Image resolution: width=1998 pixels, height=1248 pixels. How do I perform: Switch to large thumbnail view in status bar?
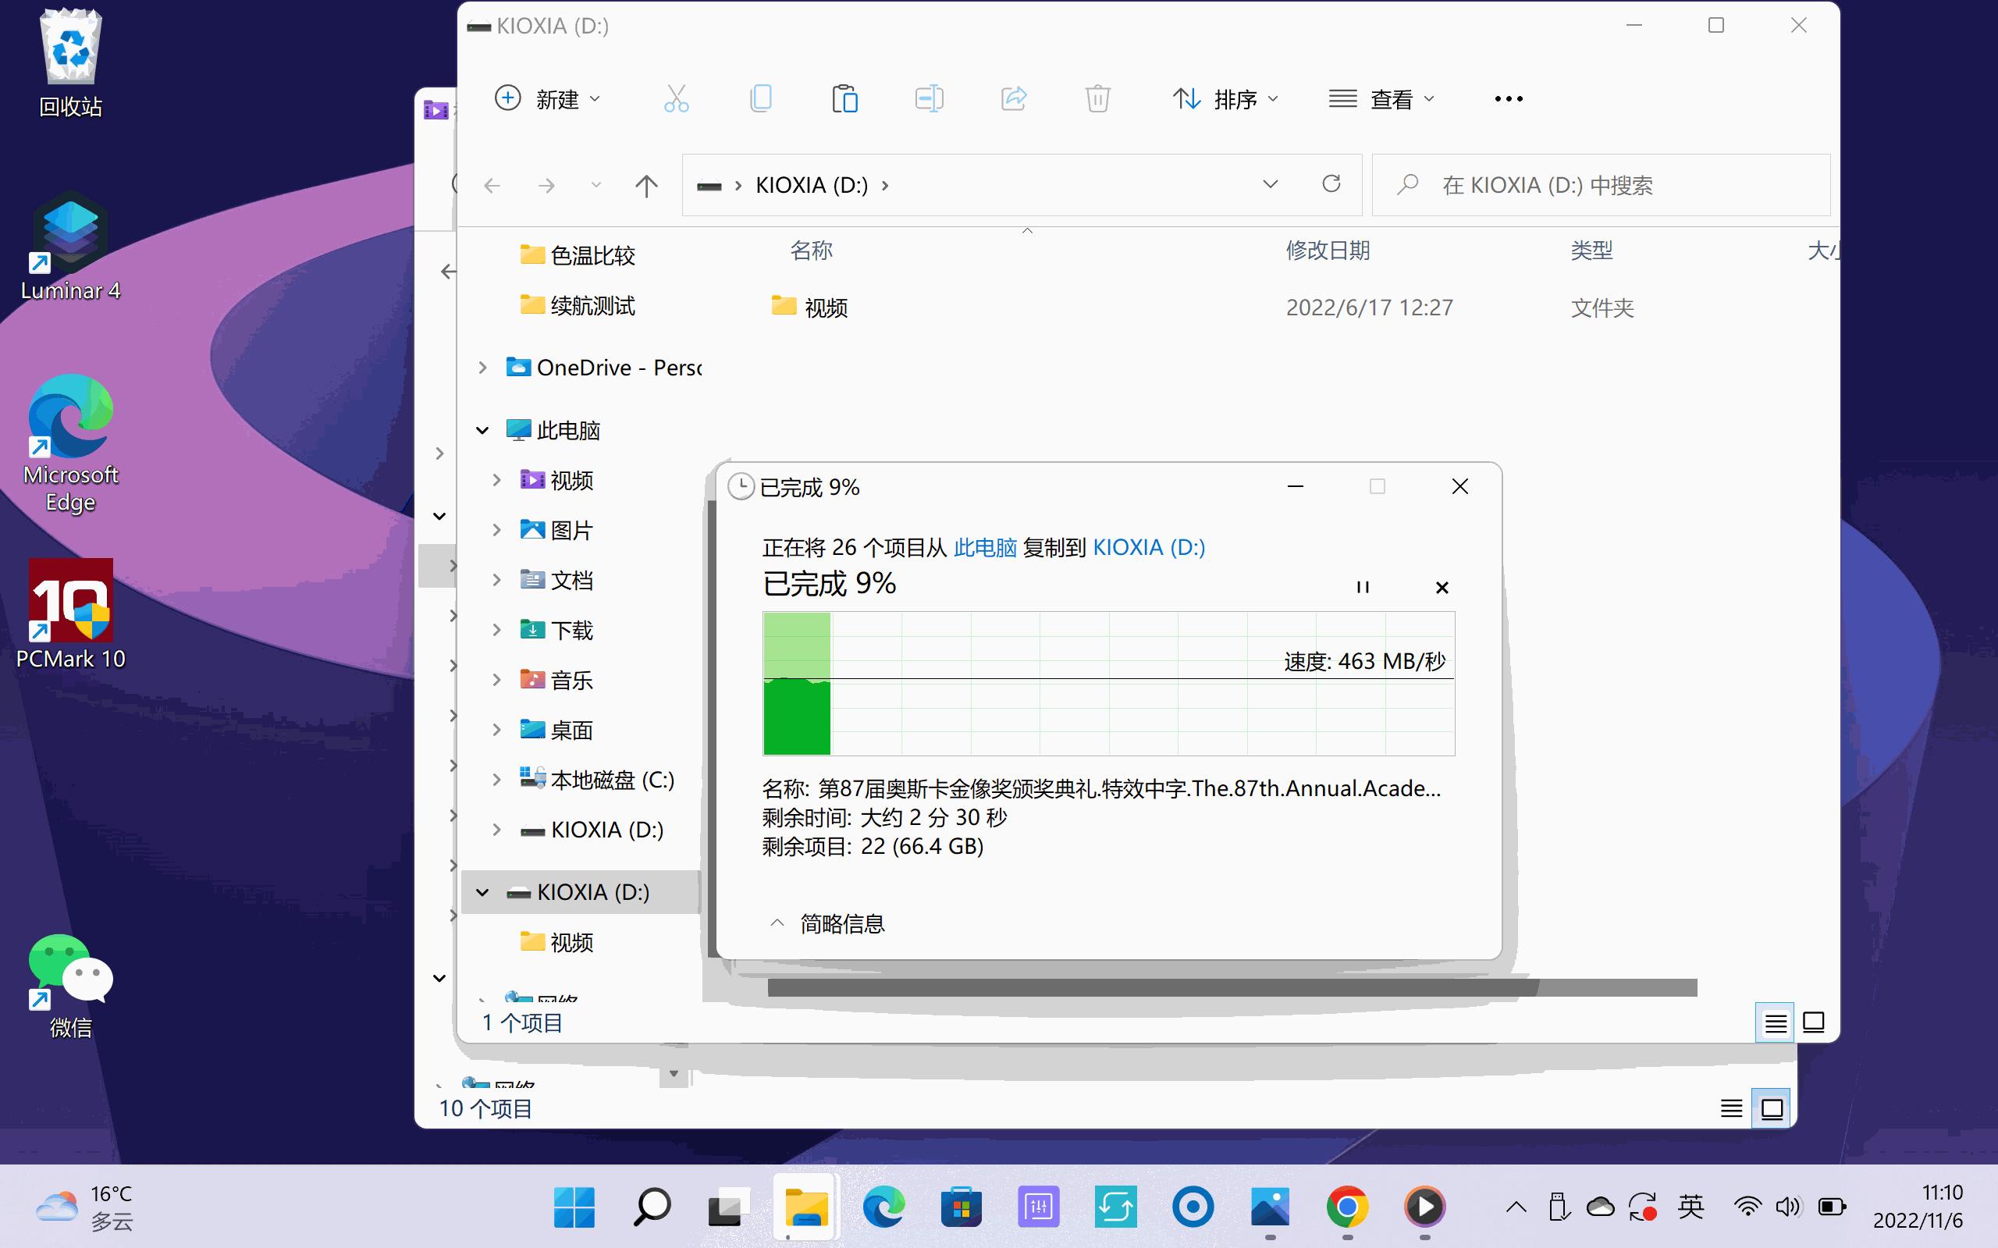pos(1813,1022)
